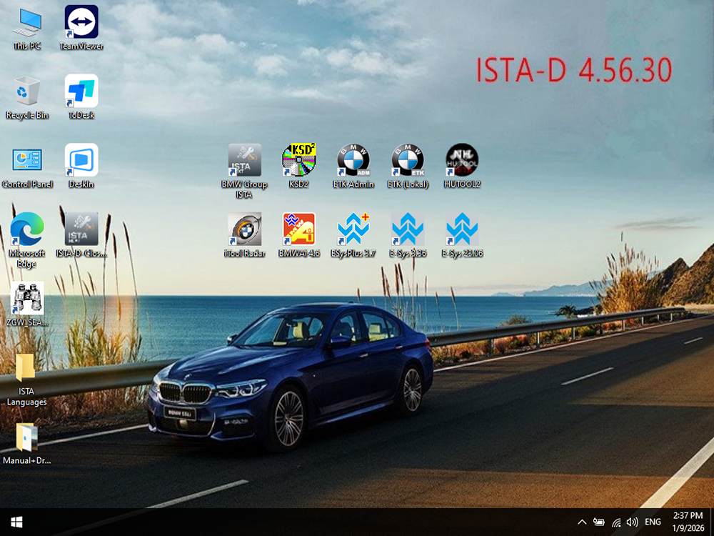Select the DeskIn desktop shortcut
Viewport: 714px width, 536px height.
tap(81, 161)
